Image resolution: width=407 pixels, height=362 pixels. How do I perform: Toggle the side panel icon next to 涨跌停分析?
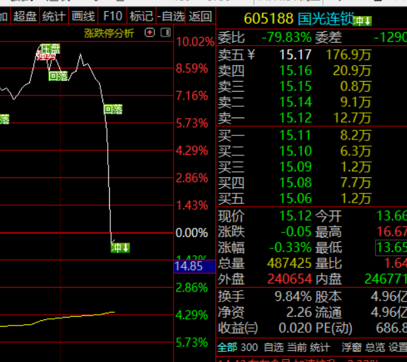(x=166, y=33)
